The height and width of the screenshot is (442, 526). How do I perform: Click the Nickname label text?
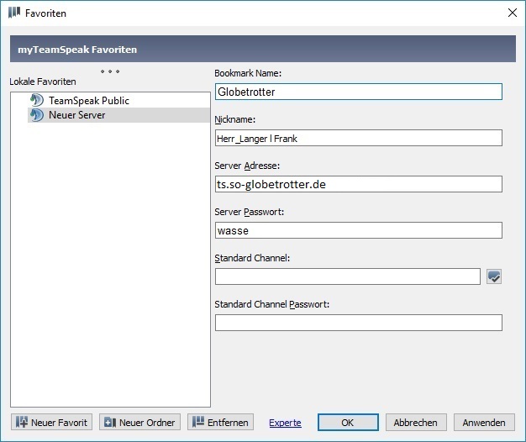(x=234, y=119)
